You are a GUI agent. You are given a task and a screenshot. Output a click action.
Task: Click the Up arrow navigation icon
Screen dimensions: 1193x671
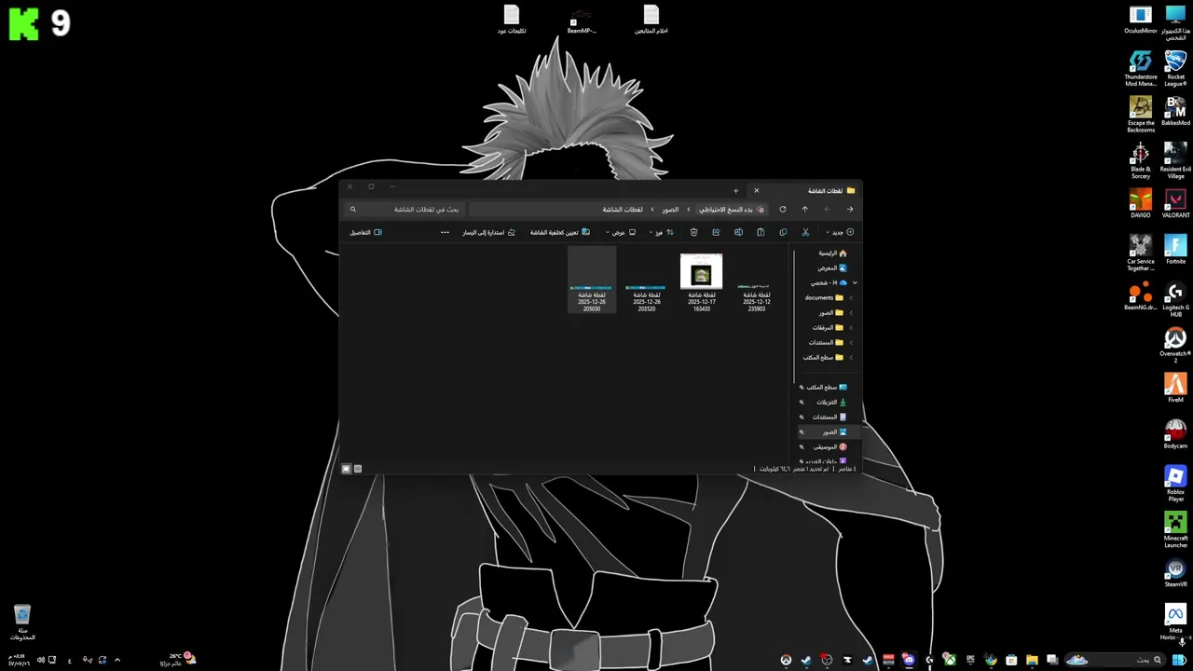805,209
